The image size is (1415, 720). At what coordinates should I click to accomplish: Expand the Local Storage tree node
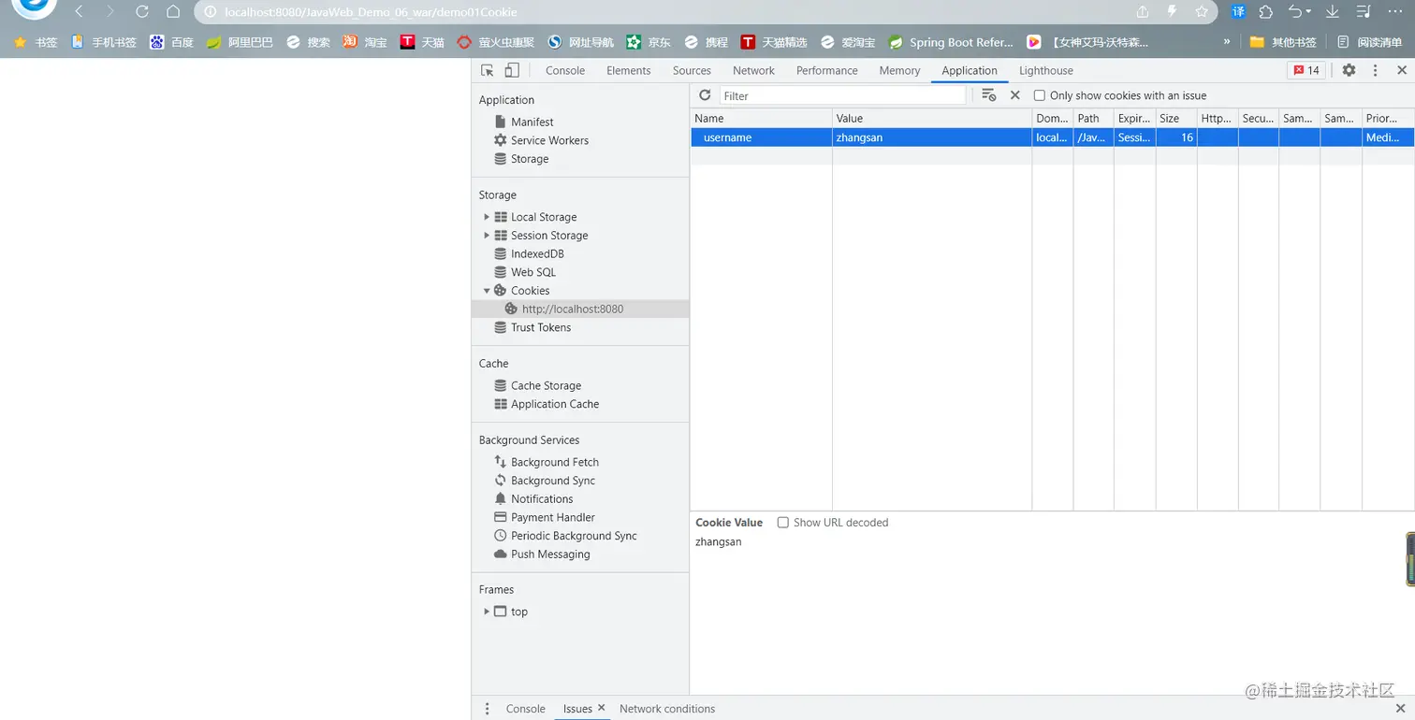(x=487, y=217)
